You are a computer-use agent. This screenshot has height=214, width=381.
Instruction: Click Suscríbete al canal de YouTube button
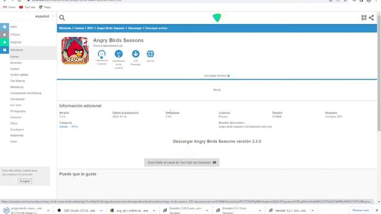tap(182, 162)
